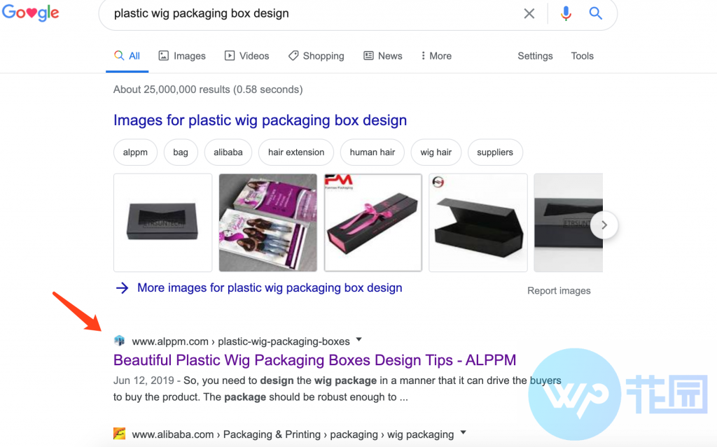Screen dimensions: 717x447
Task: Open Images for plastic wig packaging link
Action: click(260, 120)
